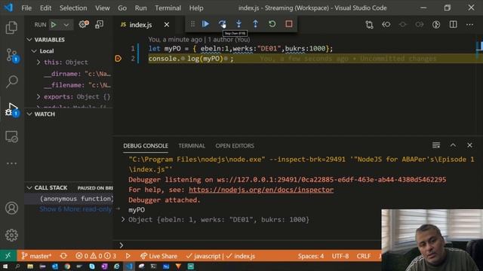
Task: Open the View menu
Action: (x=103, y=8)
